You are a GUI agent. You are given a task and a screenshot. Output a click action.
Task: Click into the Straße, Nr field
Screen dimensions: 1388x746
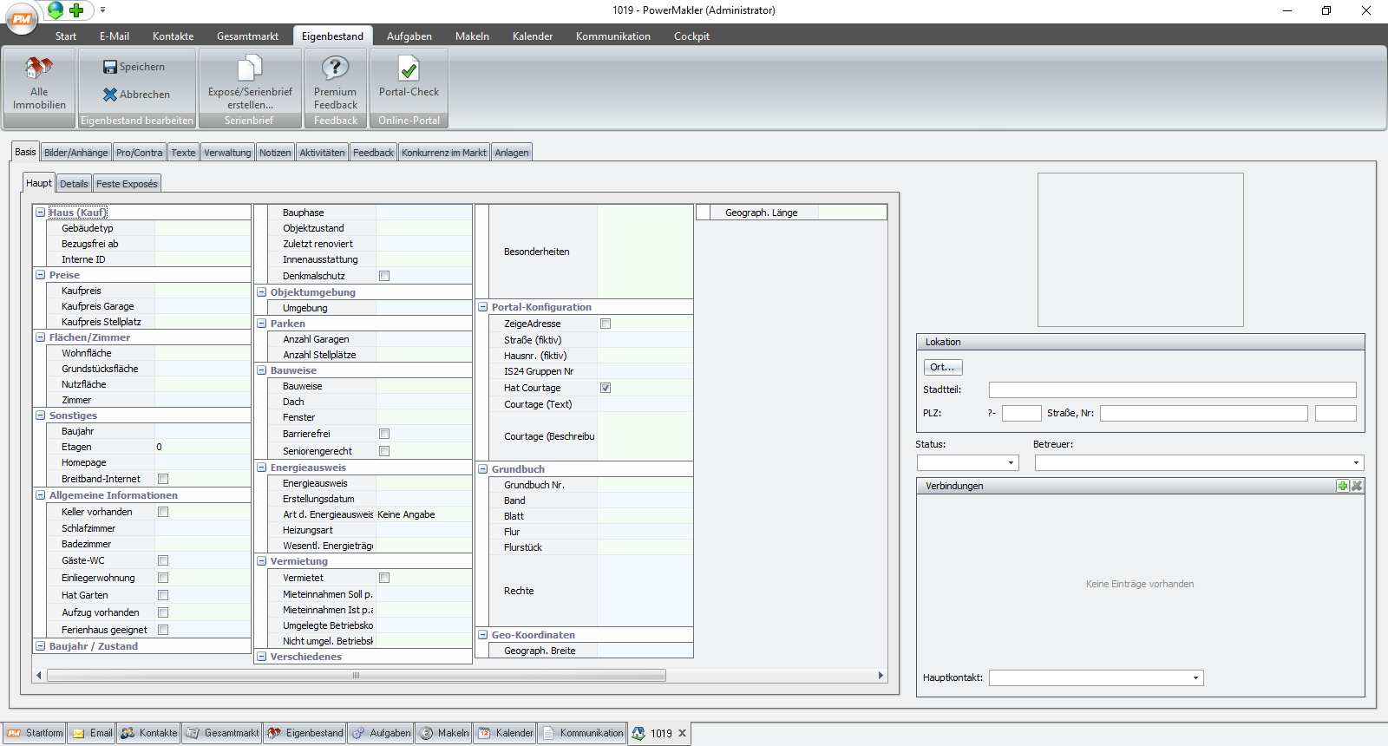1203,414
